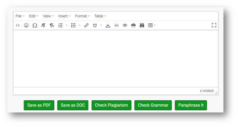Open find and replace binoculars icon
The height and width of the screenshot is (127, 238).
tap(142, 25)
